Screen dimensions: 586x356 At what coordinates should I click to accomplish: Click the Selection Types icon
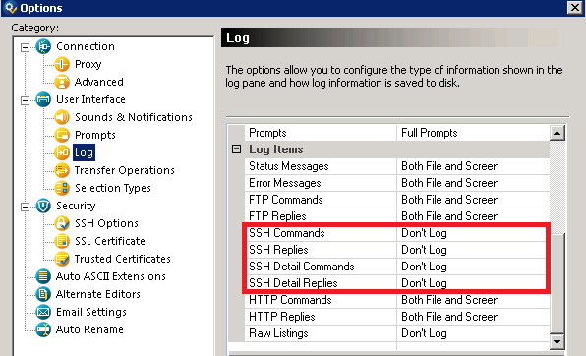(x=62, y=188)
